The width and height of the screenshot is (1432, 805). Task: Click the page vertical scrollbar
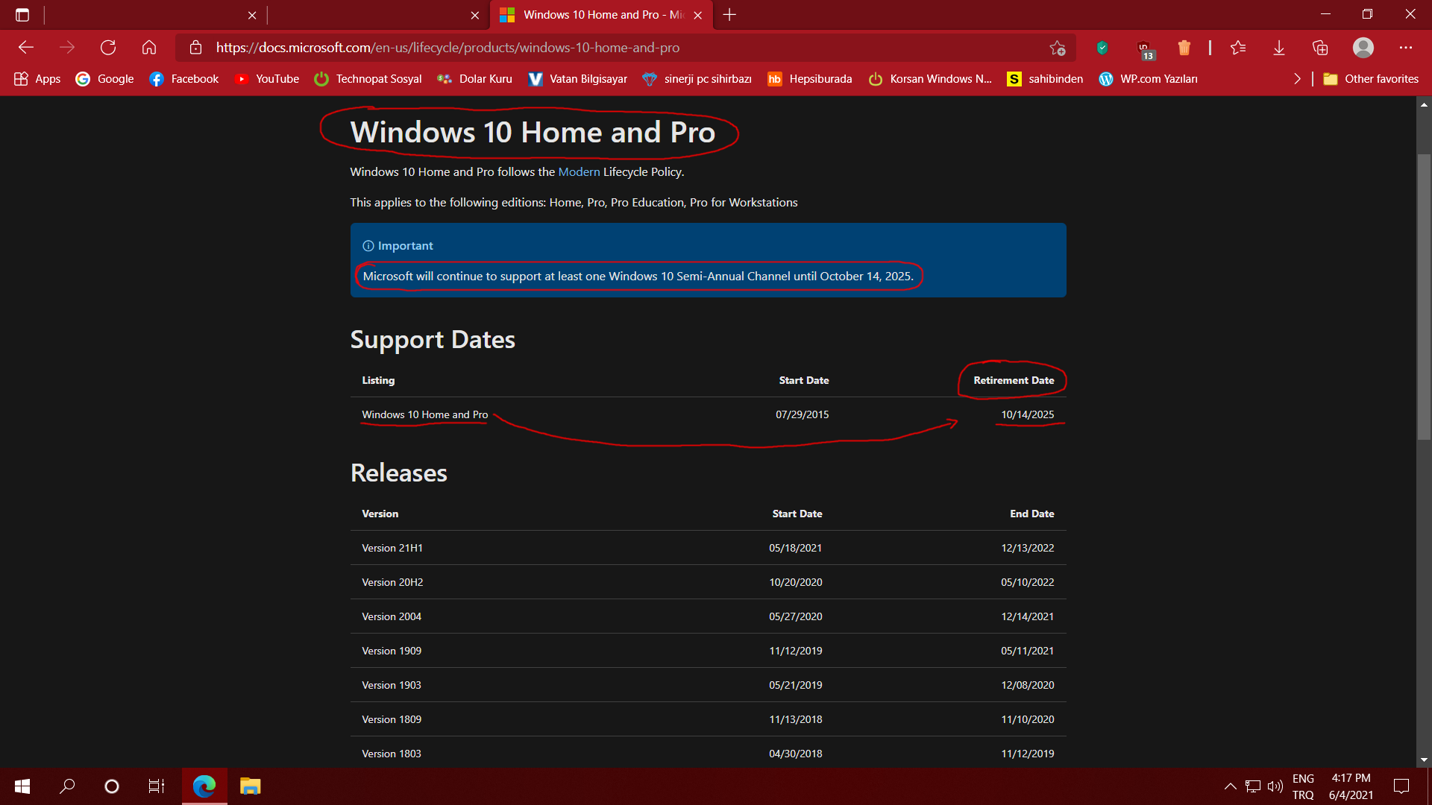(x=1424, y=298)
